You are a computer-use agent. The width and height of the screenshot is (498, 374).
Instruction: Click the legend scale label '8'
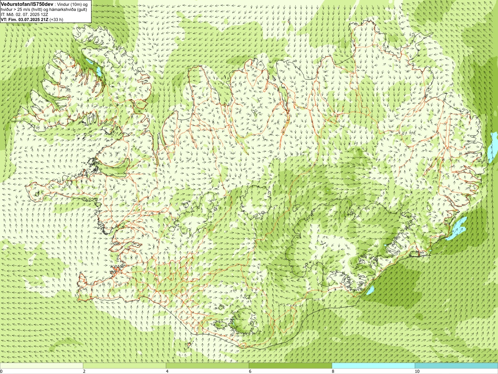click(333, 372)
